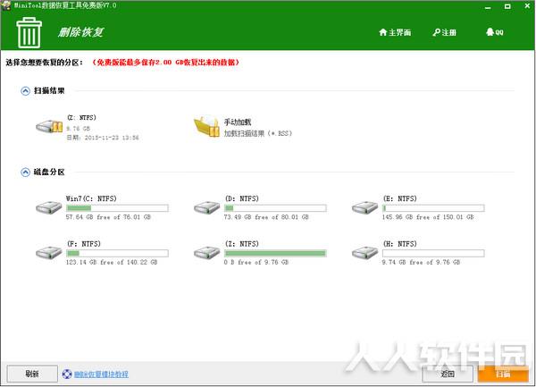Click the MiniTool app icon in title bar

[x=6, y=5]
